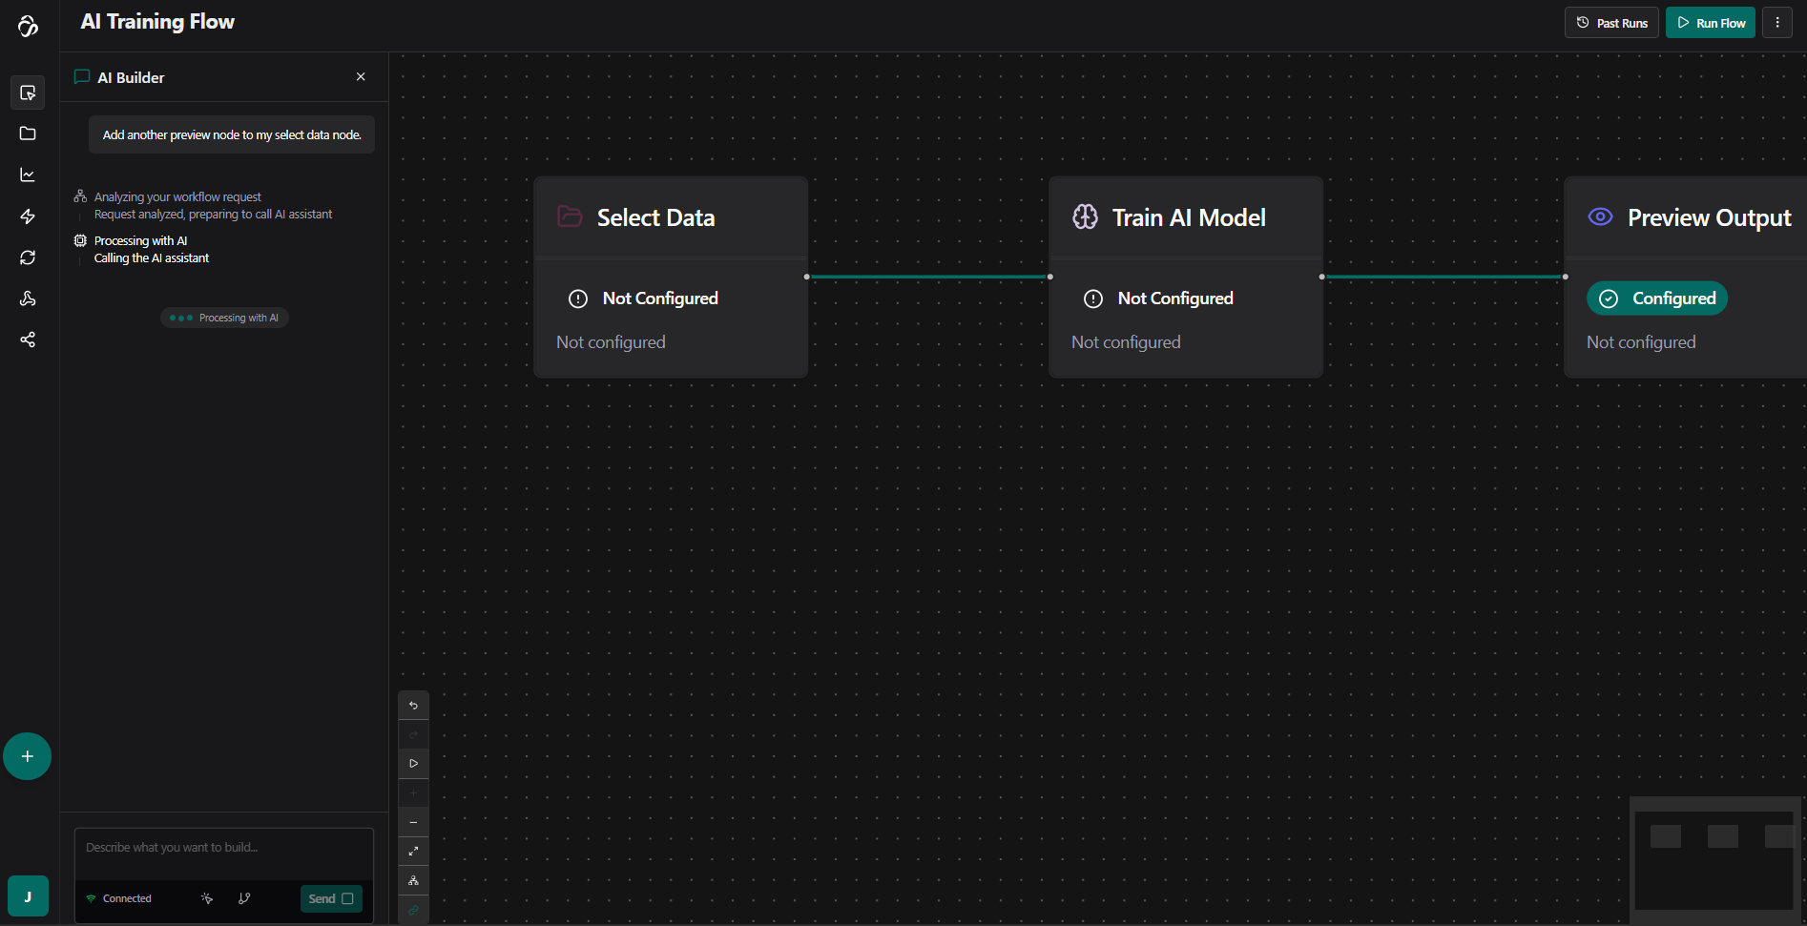
Task: Expand the Analyzing your workflow request step
Action: pyautogui.click(x=177, y=197)
